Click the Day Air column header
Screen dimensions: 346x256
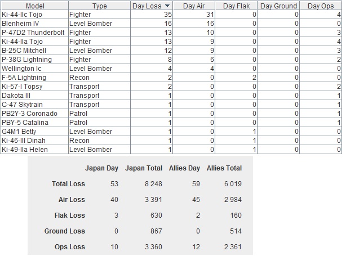point(193,6)
